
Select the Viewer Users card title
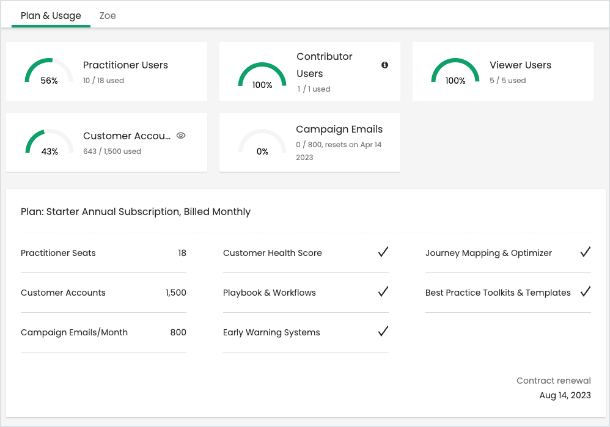[x=521, y=65]
